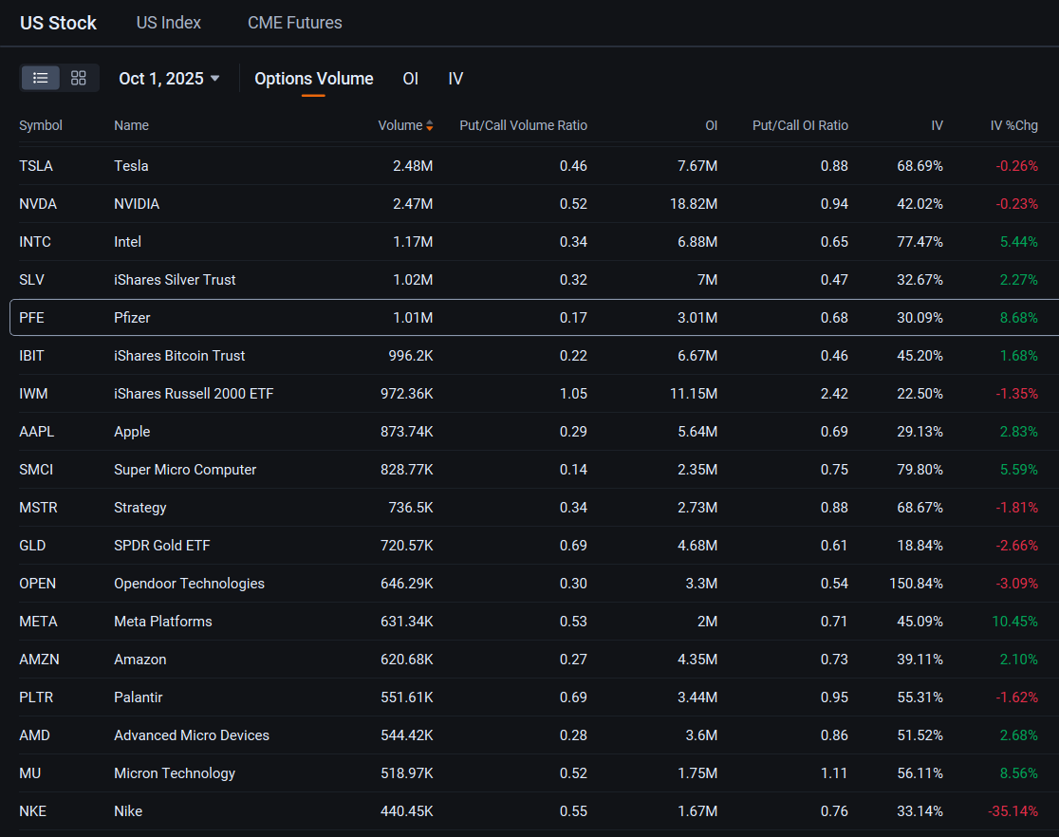Click the IV %Chg column header
Viewport: 1059px width, 837px height.
[x=1013, y=125]
